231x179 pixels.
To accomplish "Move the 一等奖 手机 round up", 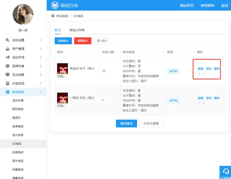I will tap(204, 103).
